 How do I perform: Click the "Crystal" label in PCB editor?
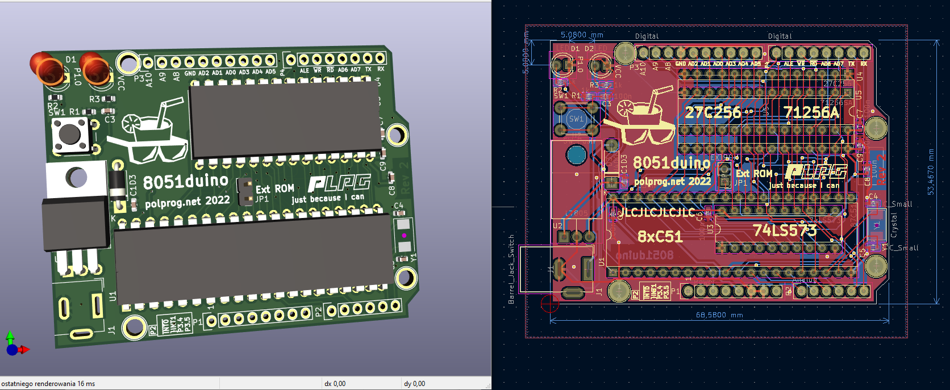[x=894, y=225]
